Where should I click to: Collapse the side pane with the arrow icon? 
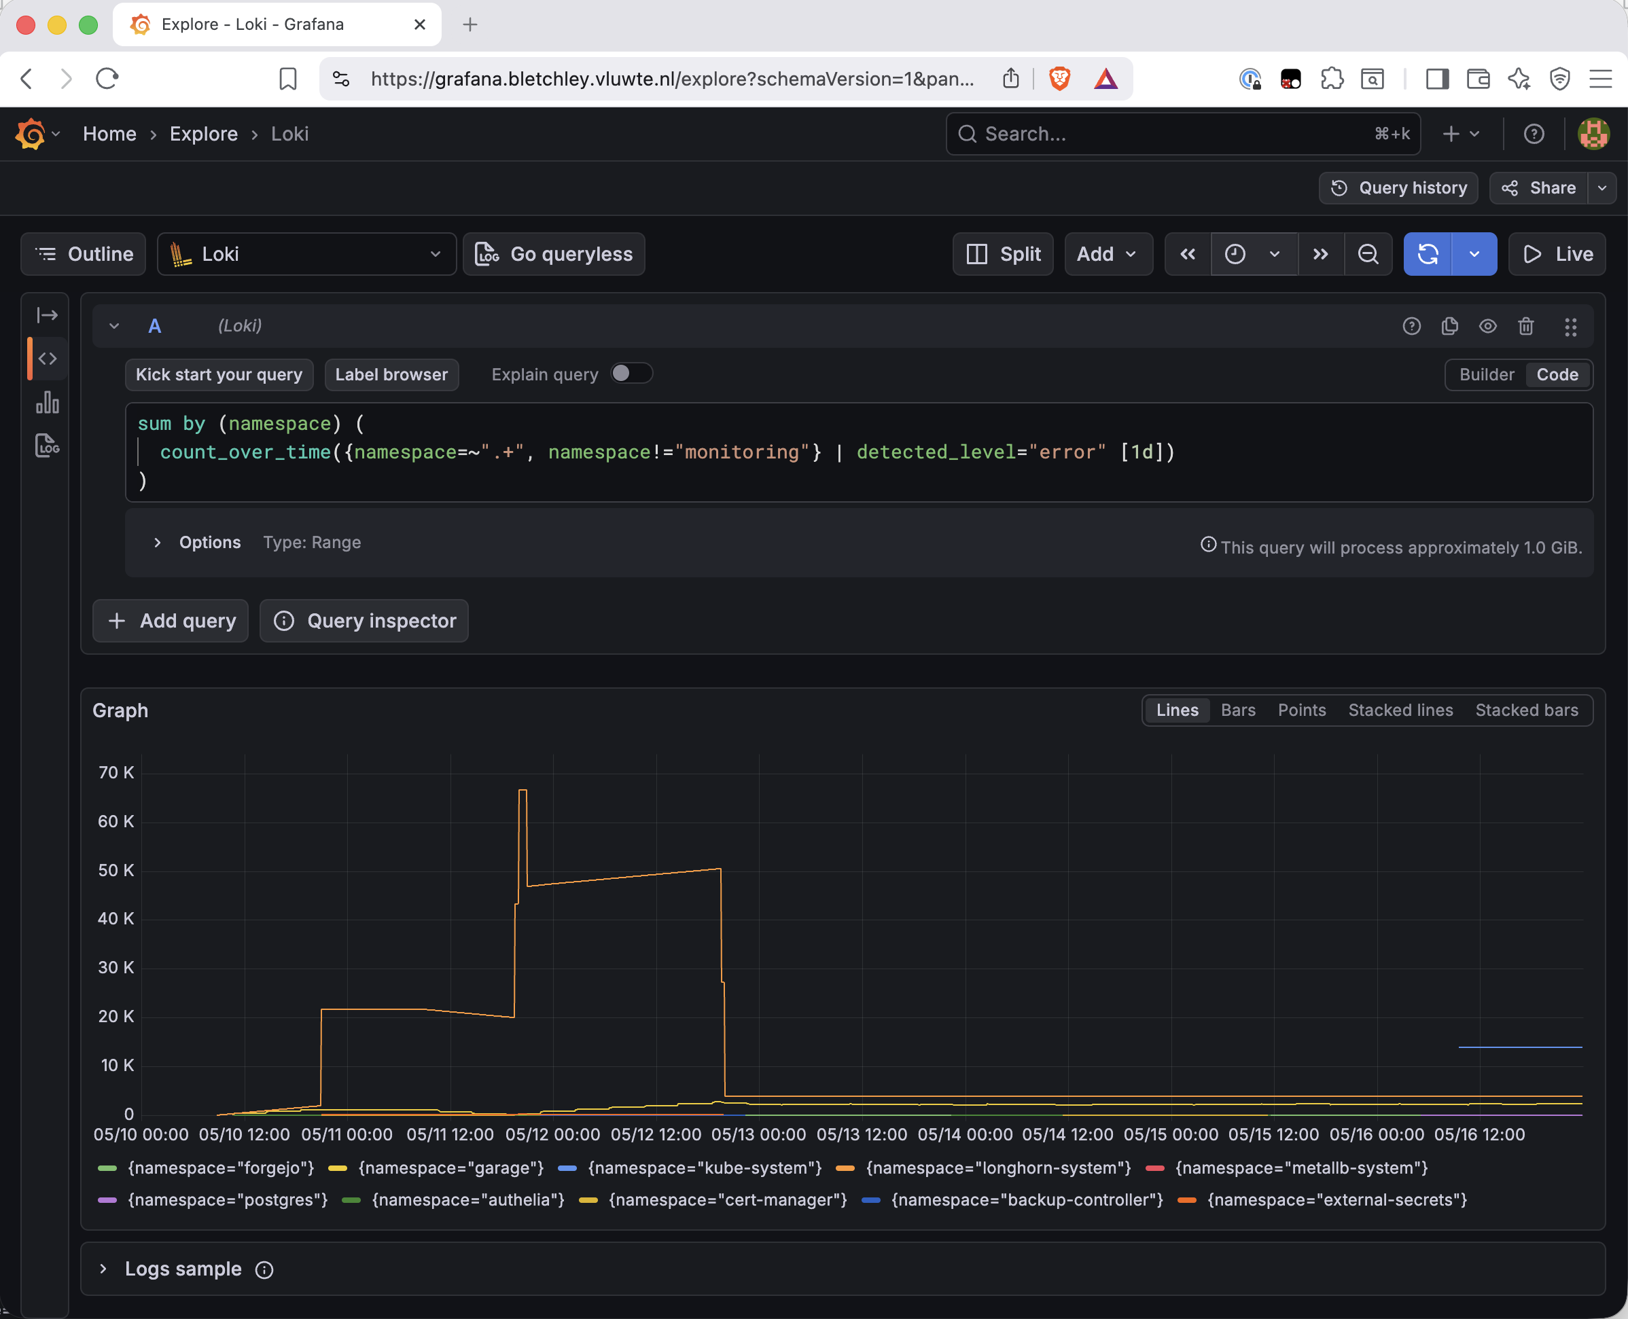click(x=47, y=314)
